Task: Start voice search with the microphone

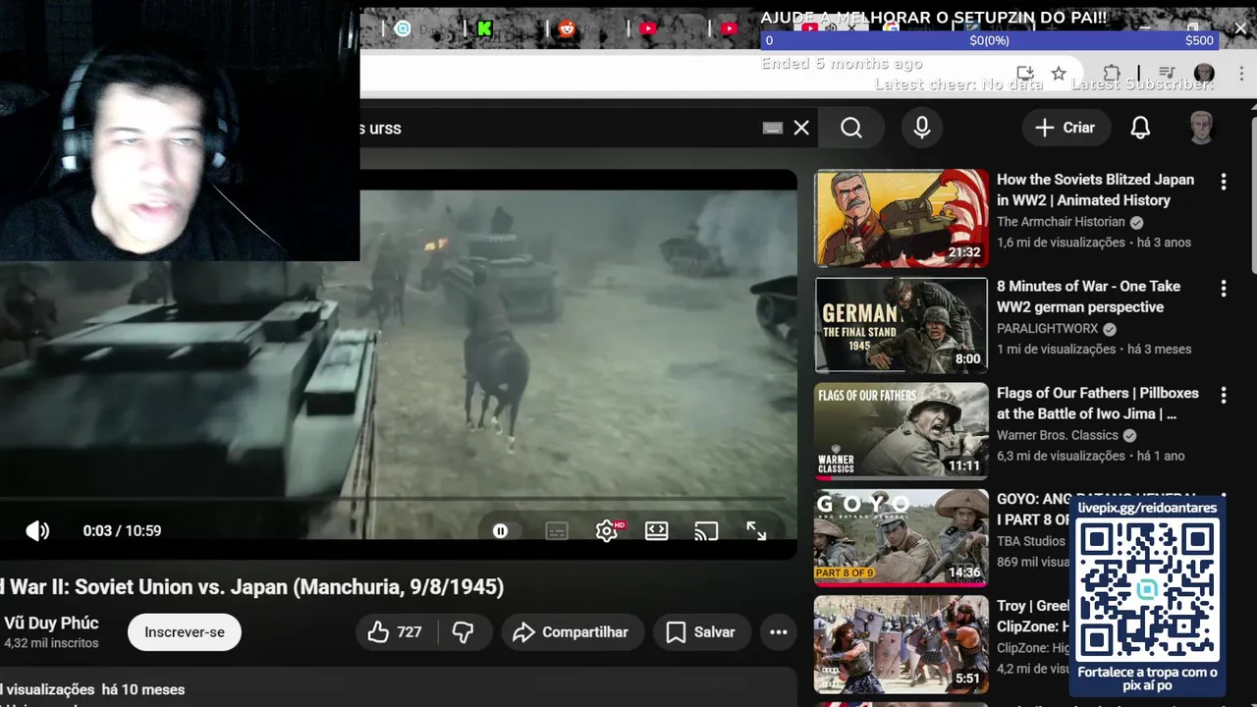Action: pyautogui.click(x=921, y=128)
